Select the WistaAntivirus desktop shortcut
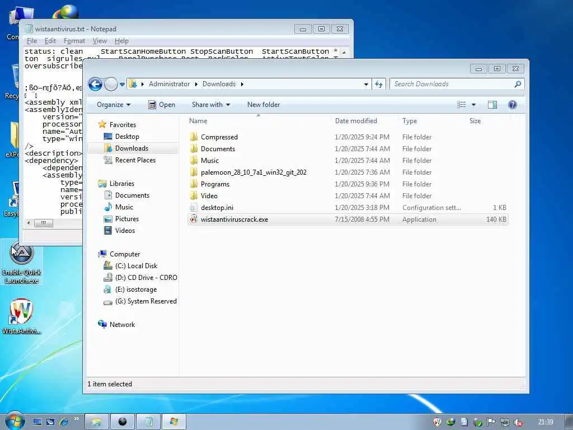Viewport: 573px width, 430px height. tap(21, 317)
